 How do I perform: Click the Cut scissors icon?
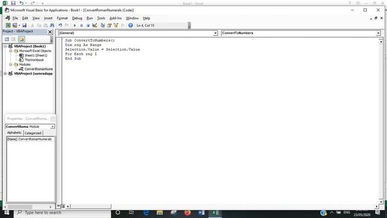(32, 25)
